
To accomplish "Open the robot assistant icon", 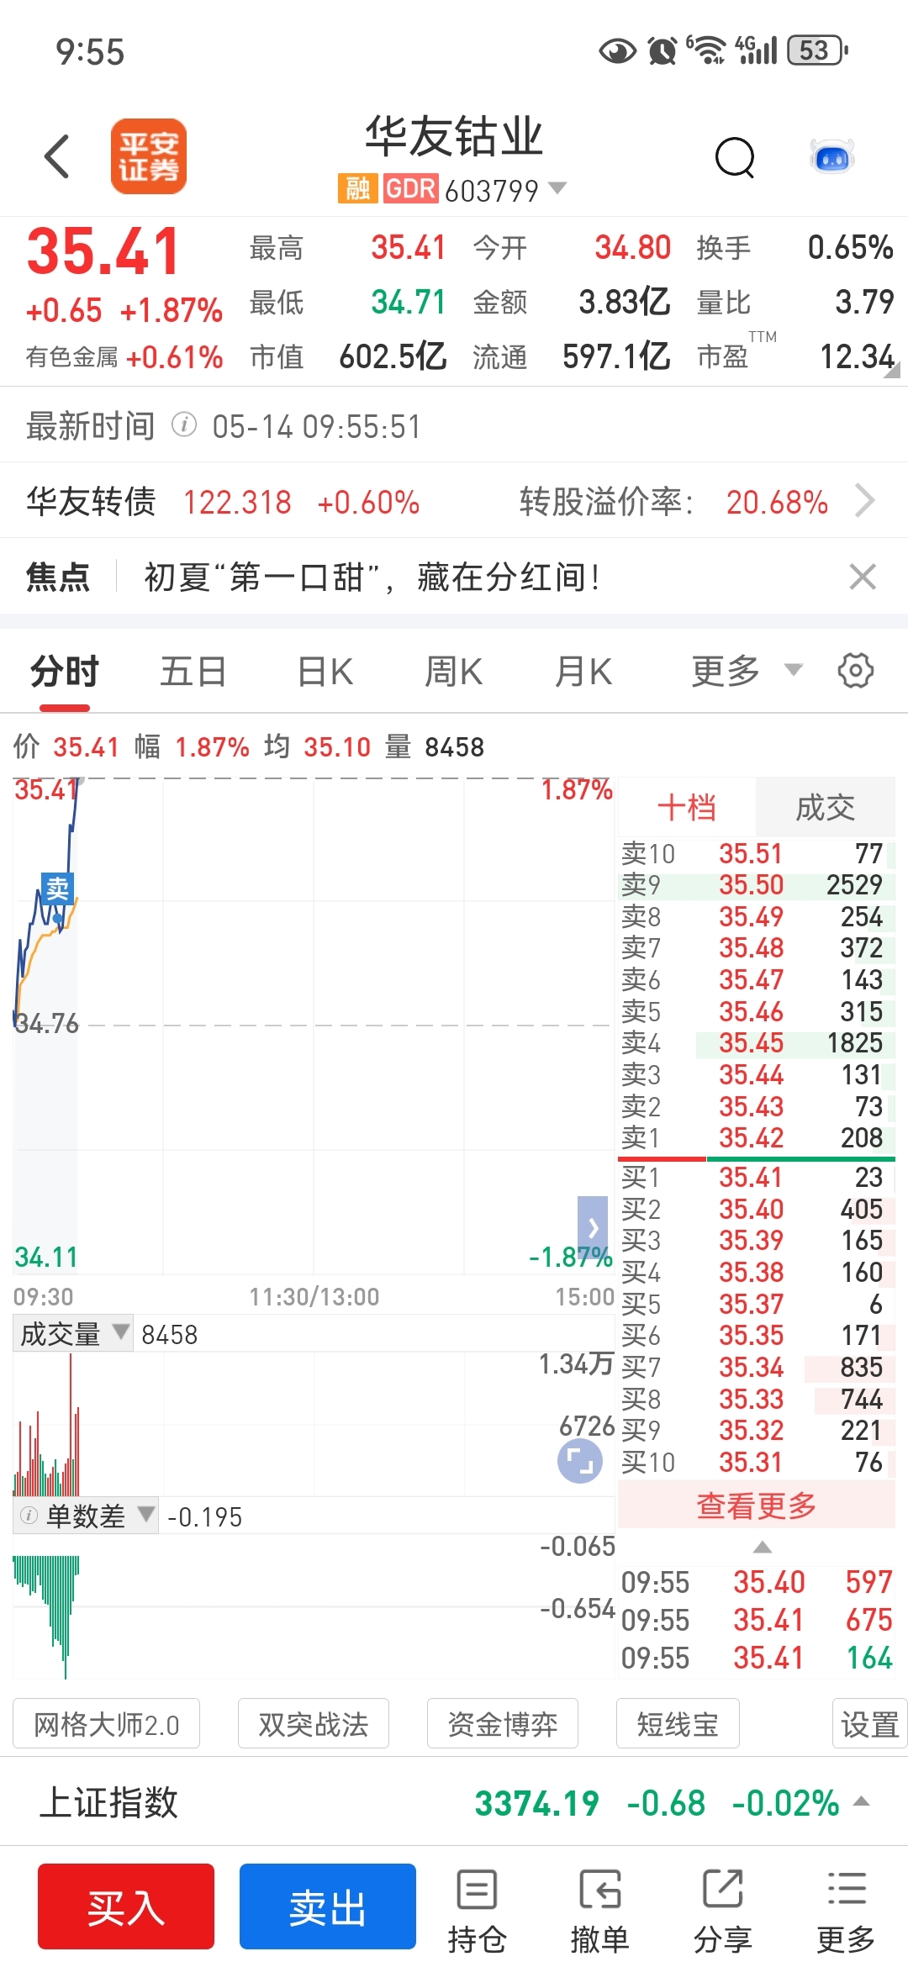I will (832, 156).
